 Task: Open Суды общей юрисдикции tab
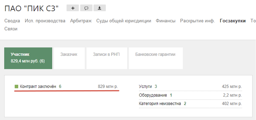[123, 21]
